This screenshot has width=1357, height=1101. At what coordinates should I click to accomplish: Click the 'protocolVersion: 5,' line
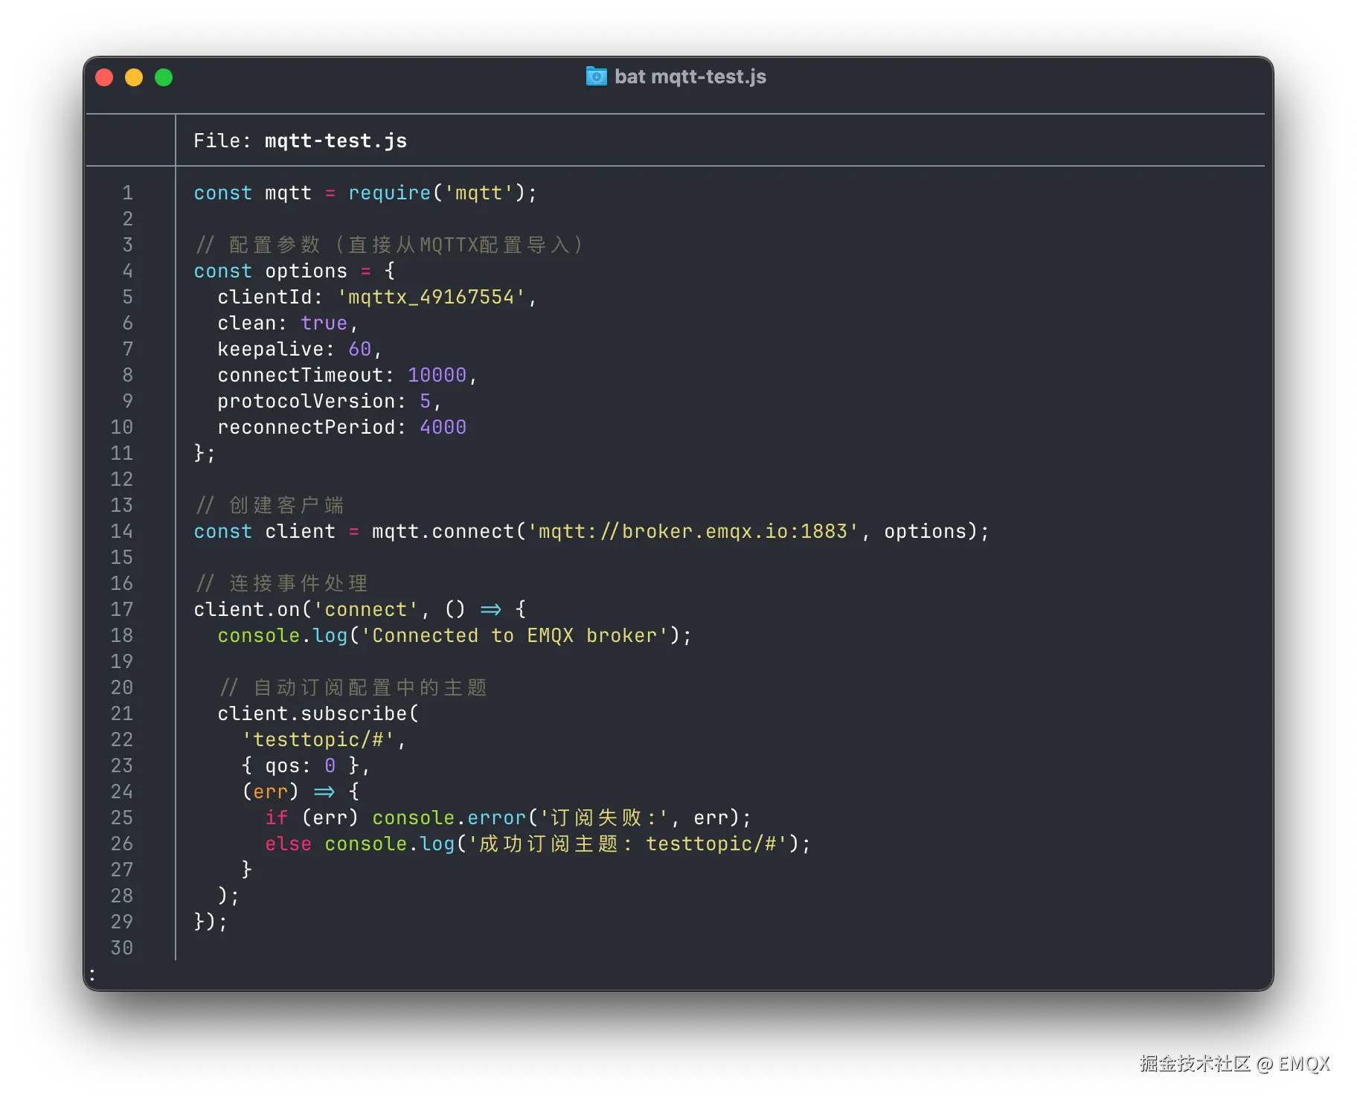pyautogui.click(x=329, y=401)
